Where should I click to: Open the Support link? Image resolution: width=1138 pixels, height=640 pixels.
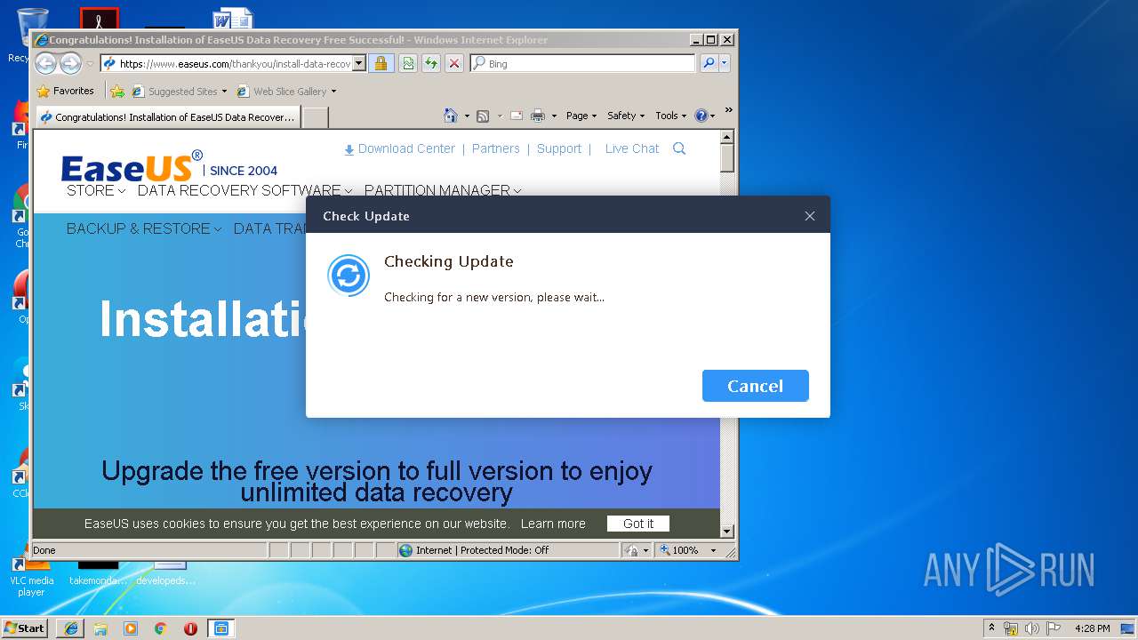click(559, 148)
